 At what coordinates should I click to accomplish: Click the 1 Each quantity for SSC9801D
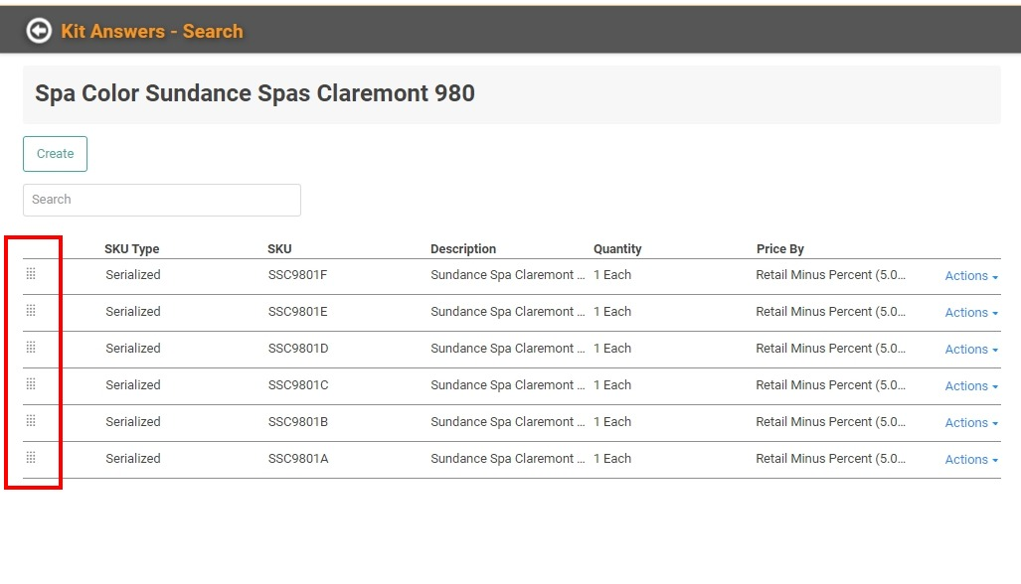point(612,349)
